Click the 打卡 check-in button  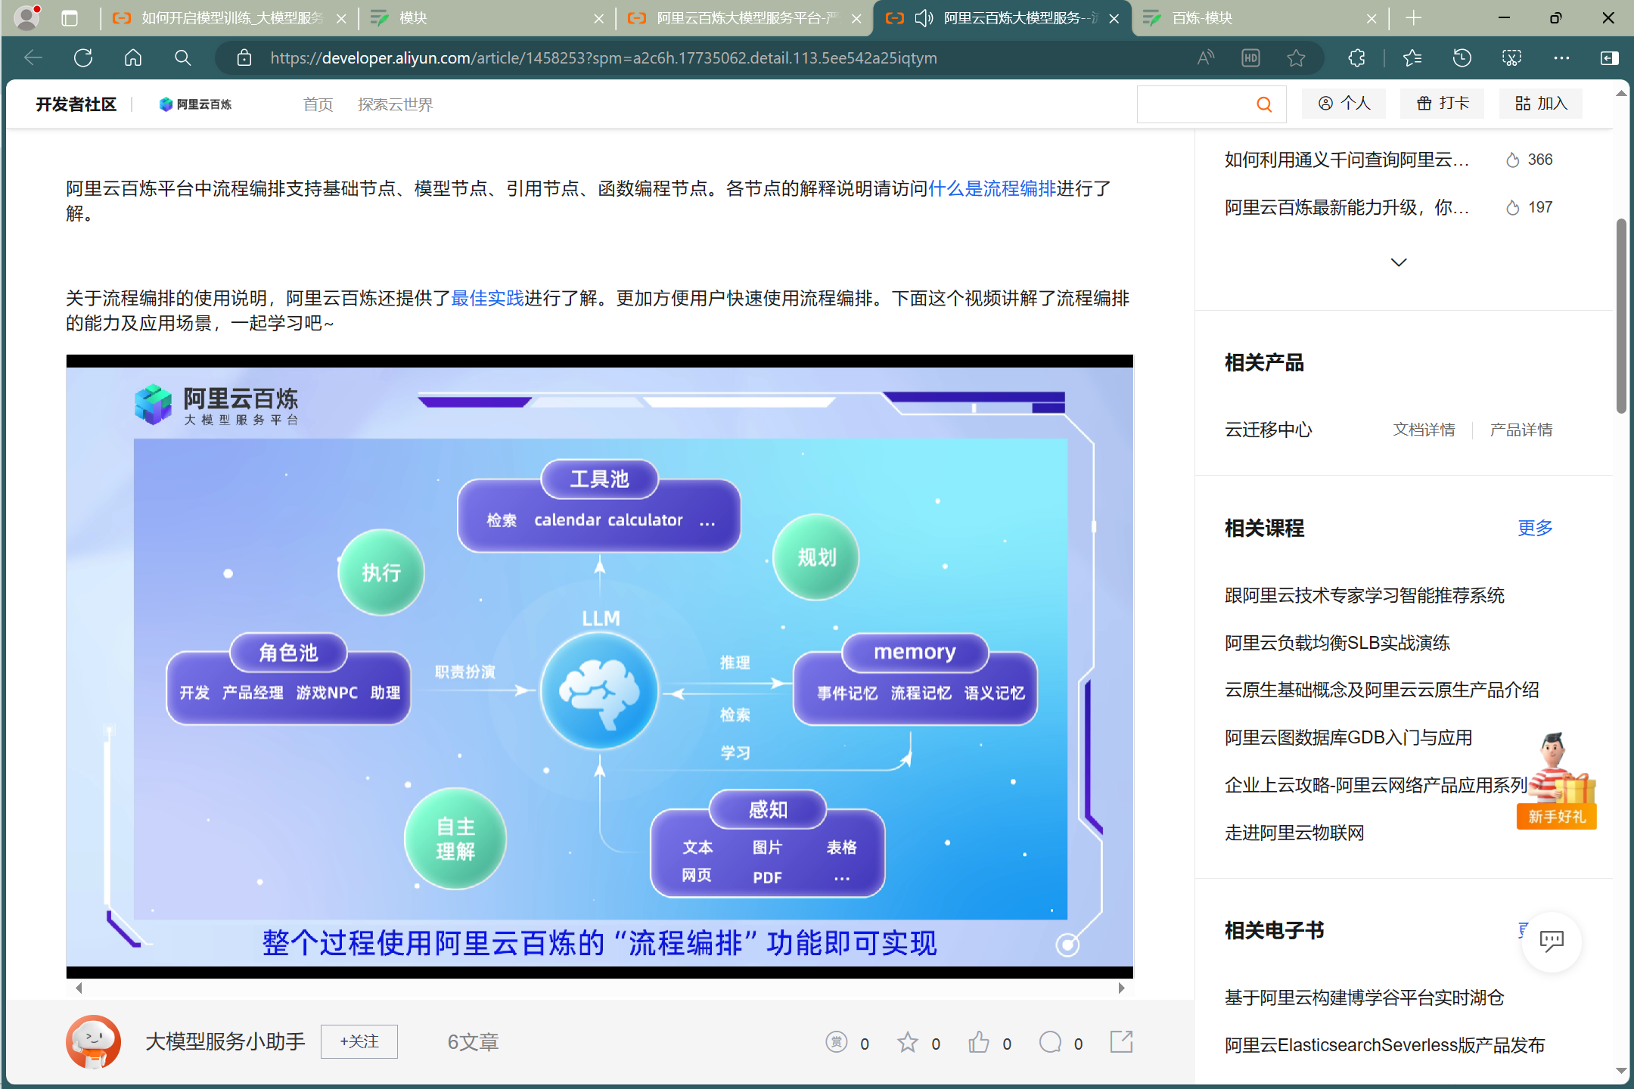point(1442,104)
